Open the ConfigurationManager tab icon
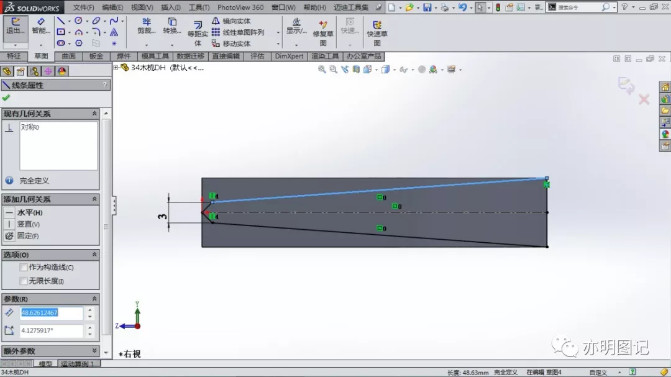This screenshot has height=377, width=671. click(x=34, y=71)
